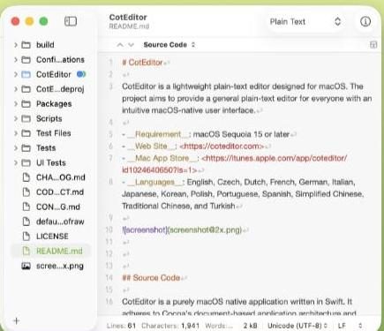Click the __Web Site__ label
The height and width of the screenshot is (331, 384).
point(151,147)
